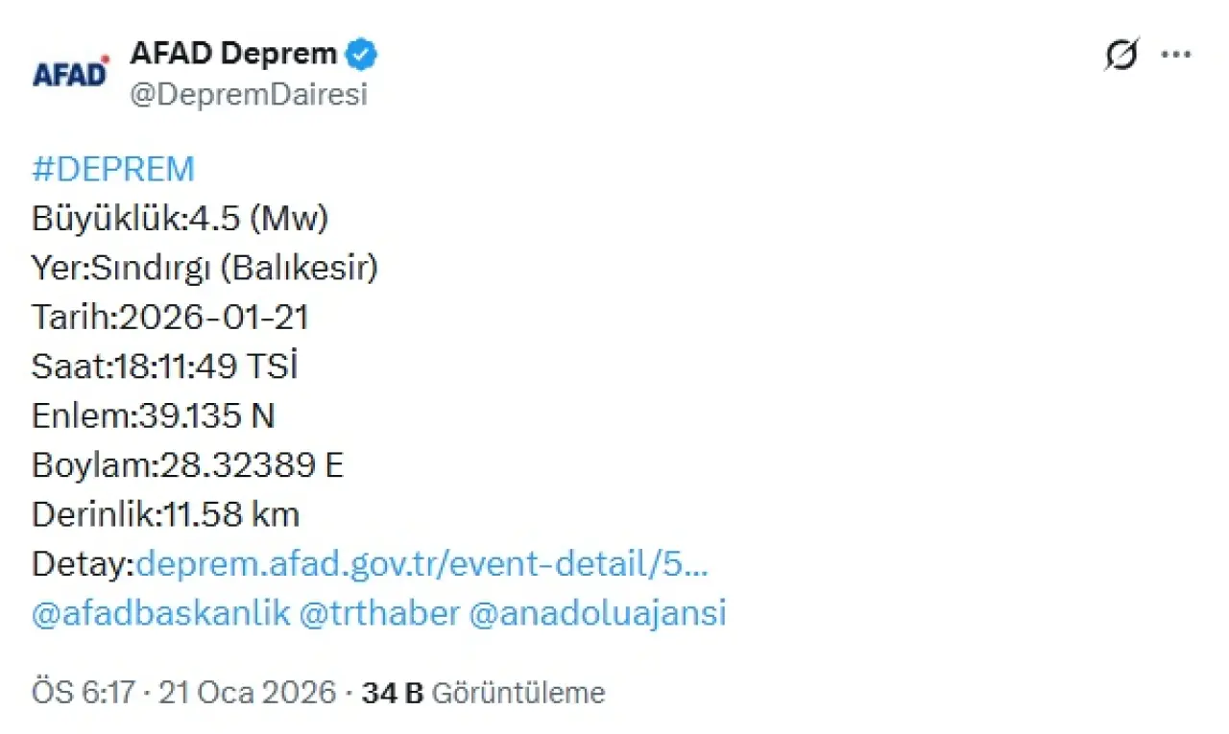Open the three-dot more options menu
Viewport: 1229px width, 734px height.
click(x=1176, y=55)
